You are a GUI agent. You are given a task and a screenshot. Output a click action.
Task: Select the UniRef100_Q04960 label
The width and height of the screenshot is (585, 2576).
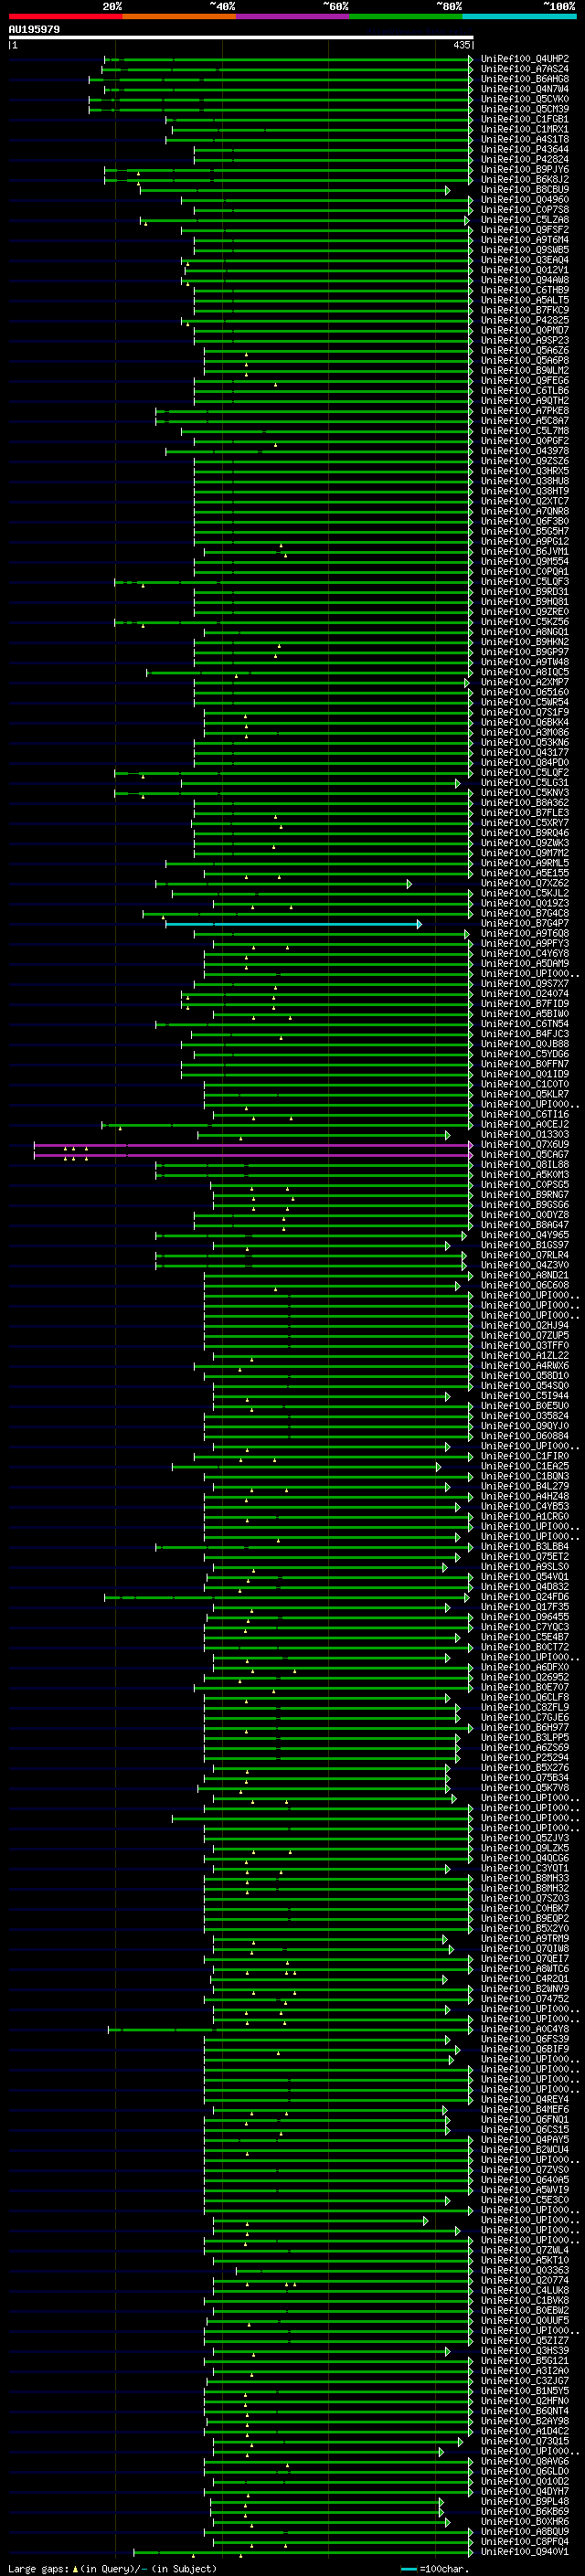tap(525, 199)
